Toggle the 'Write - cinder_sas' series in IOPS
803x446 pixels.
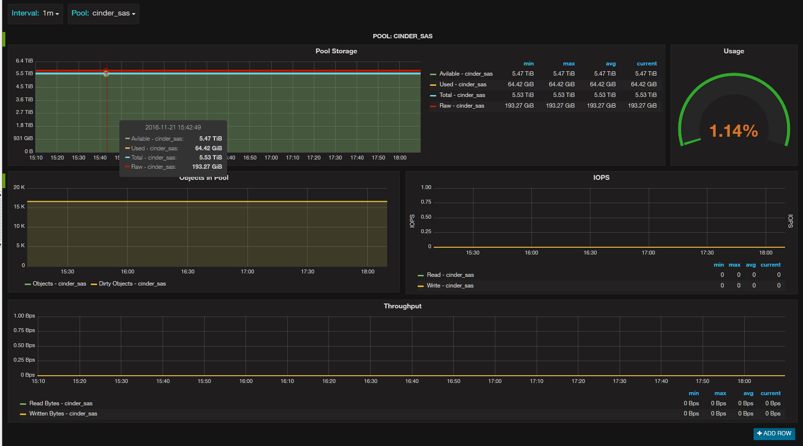(450, 286)
